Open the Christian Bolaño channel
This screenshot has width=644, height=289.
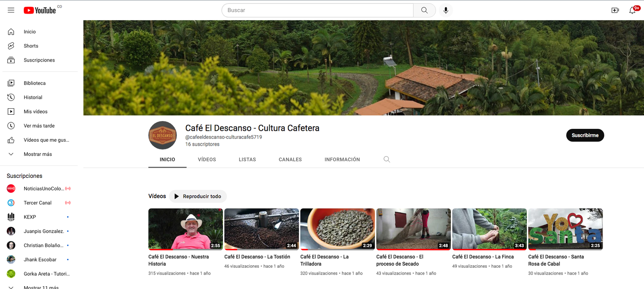point(40,245)
